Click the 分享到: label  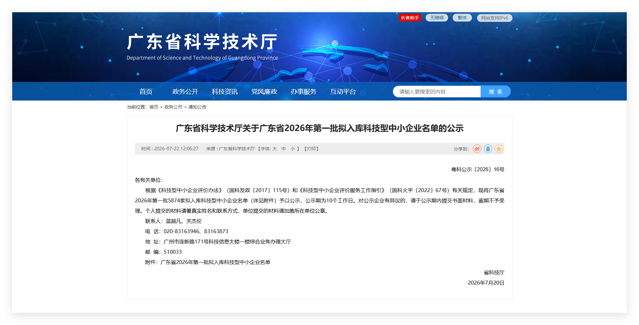[461, 149]
